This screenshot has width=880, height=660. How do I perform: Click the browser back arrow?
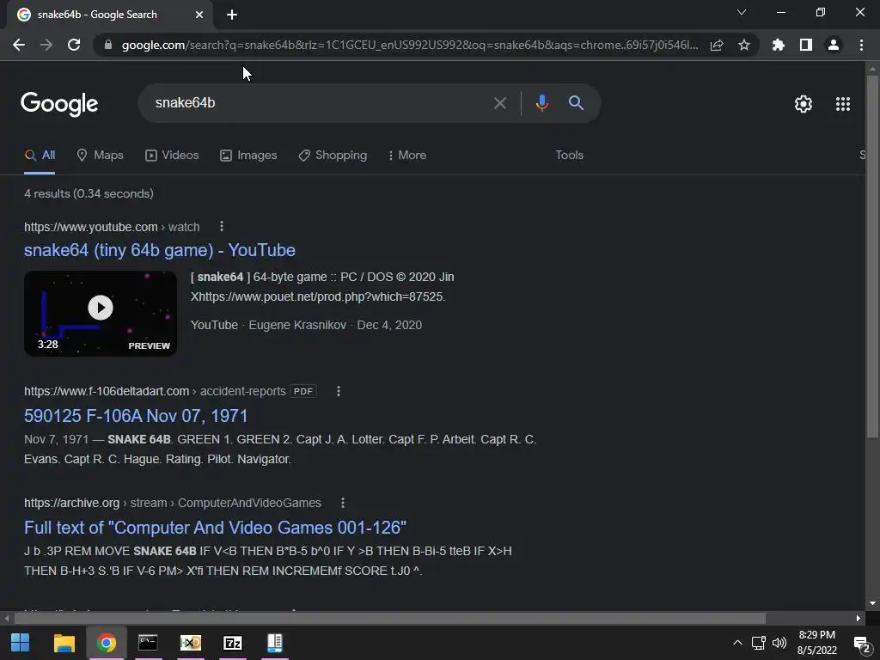tap(19, 45)
